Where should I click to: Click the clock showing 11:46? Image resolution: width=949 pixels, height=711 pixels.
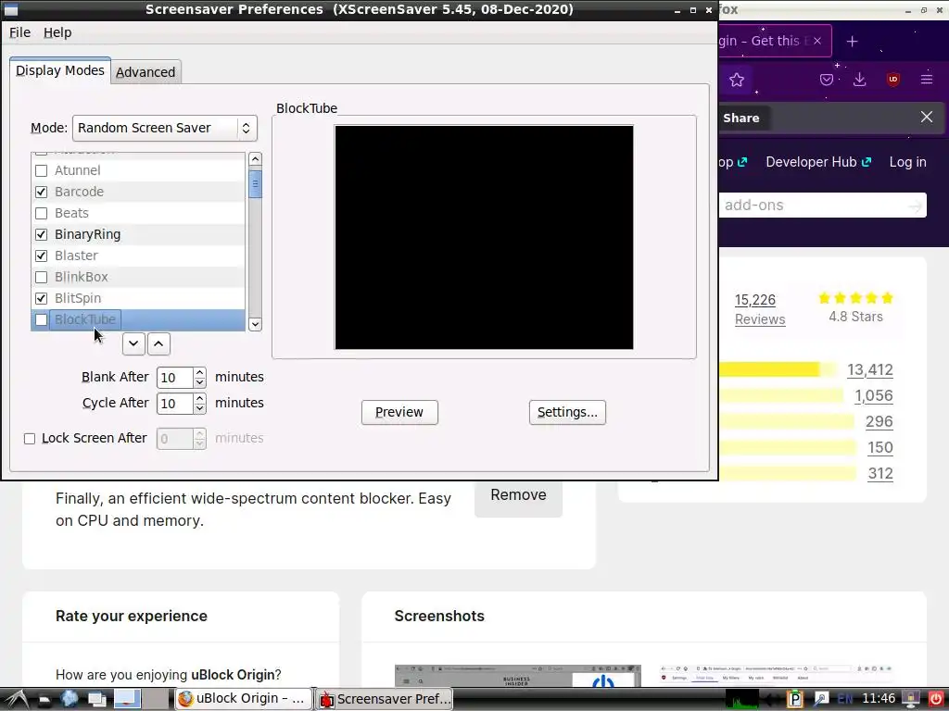[879, 699]
